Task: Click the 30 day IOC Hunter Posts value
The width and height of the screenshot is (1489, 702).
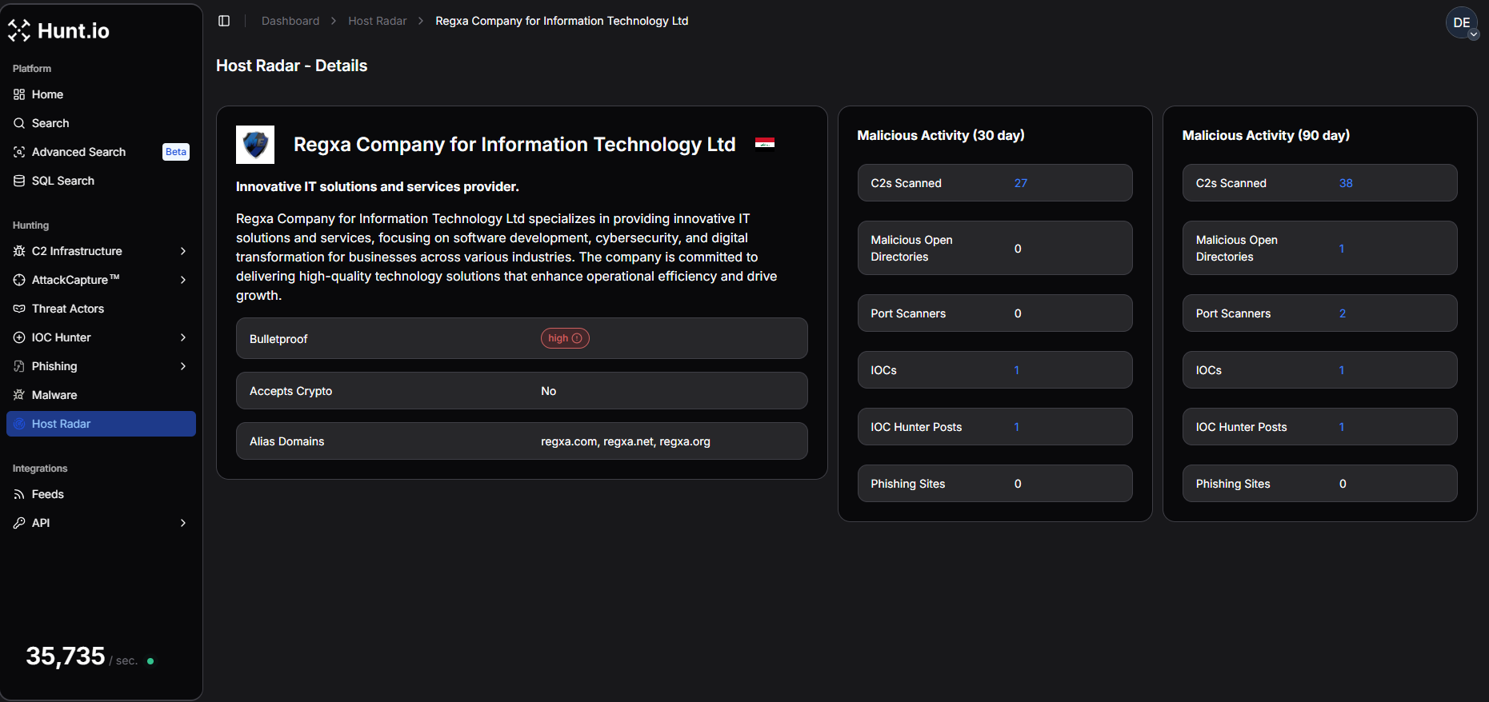Action: point(1017,427)
